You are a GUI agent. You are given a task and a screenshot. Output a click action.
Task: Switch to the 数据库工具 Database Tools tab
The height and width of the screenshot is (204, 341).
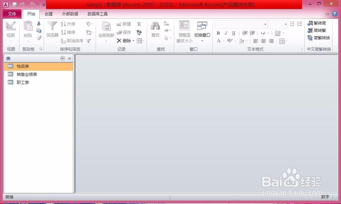tap(98, 14)
